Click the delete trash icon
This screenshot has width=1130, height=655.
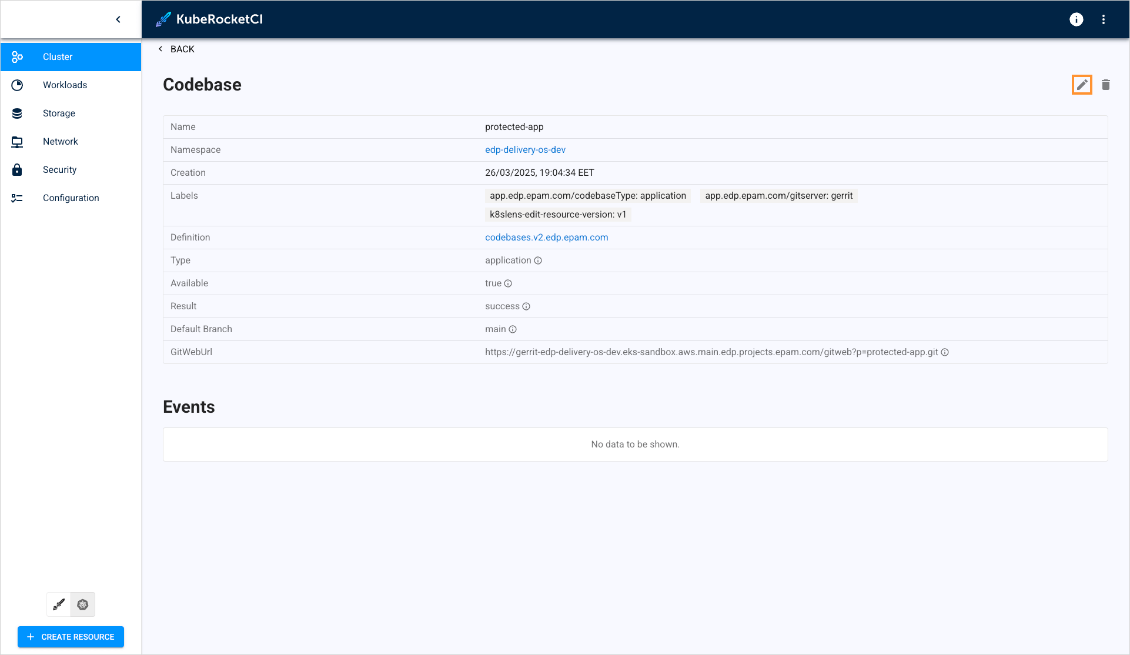1105,85
